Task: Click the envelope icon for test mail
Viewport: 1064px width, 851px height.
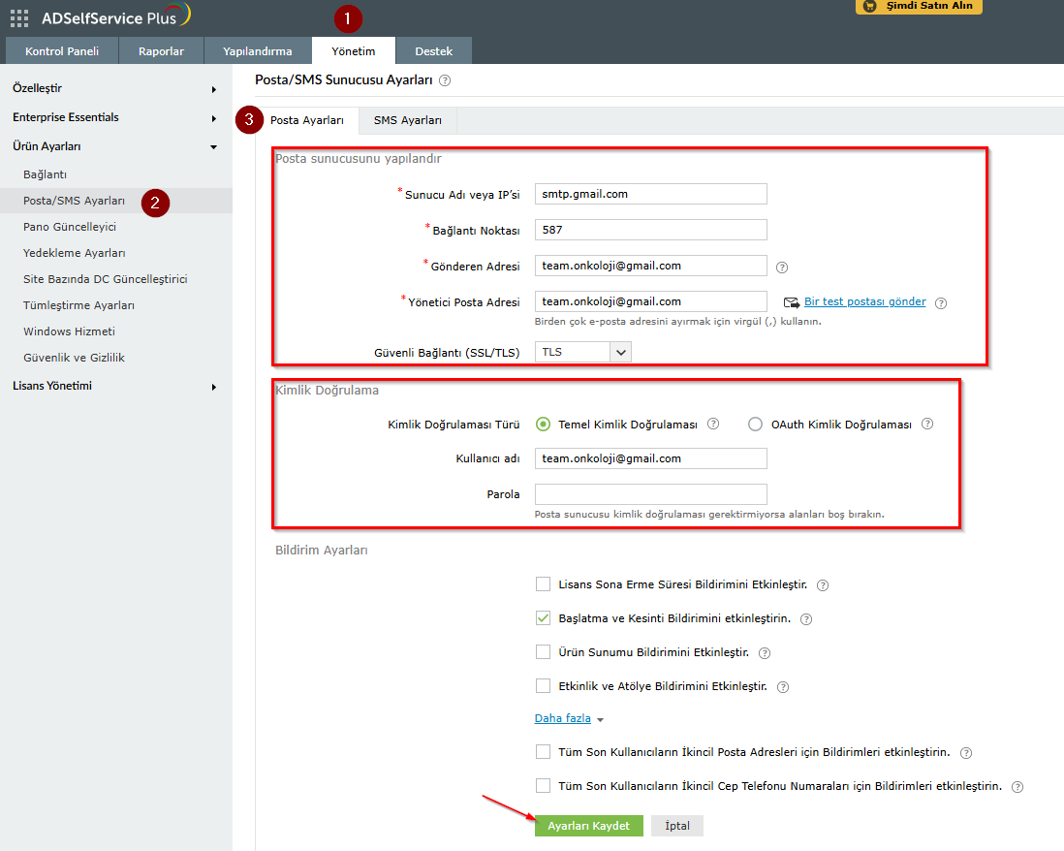Action: (791, 302)
